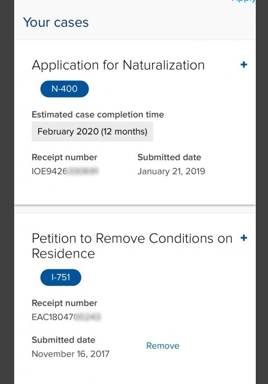Expand the Application for Naturalization case
268x384 pixels.
coord(243,65)
